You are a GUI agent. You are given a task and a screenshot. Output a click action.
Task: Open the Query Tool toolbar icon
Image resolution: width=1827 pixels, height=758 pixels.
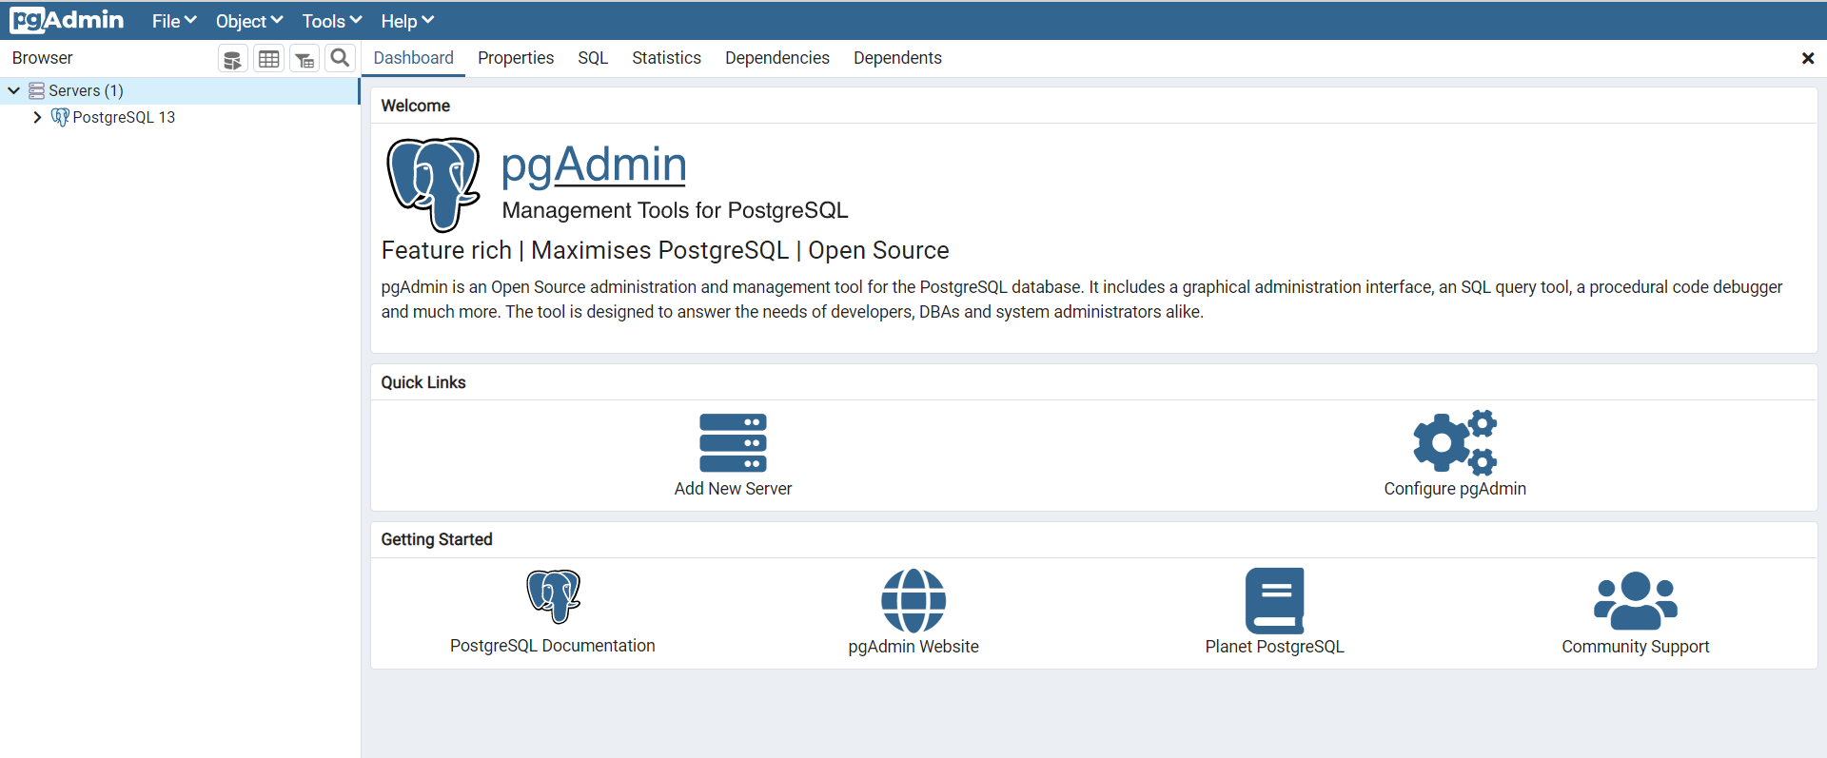[x=232, y=59]
